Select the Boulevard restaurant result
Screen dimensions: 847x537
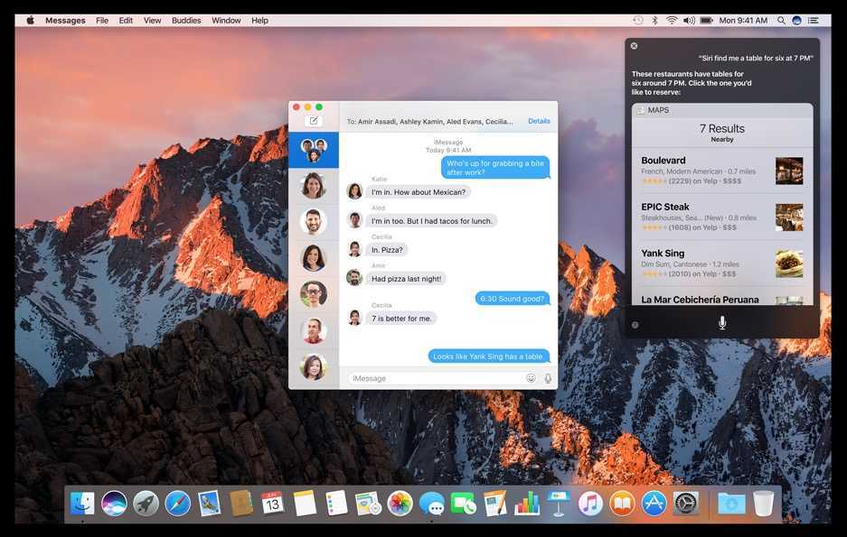[722, 171]
